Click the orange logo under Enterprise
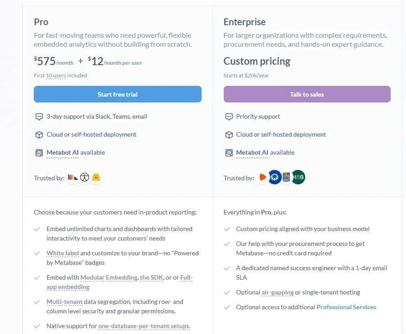The image size is (406, 334). [263, 178]
